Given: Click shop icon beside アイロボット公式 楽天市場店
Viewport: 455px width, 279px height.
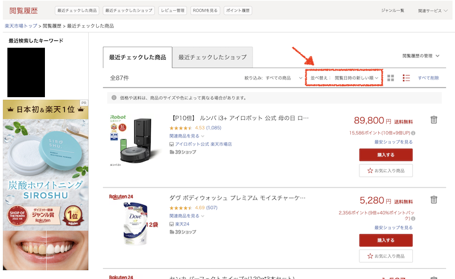Looking at the screenshot, I should pos(172,144).
